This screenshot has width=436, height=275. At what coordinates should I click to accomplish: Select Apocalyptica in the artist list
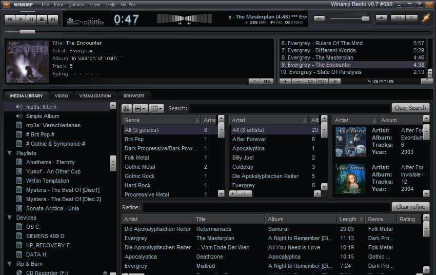(x=248, y=148)
